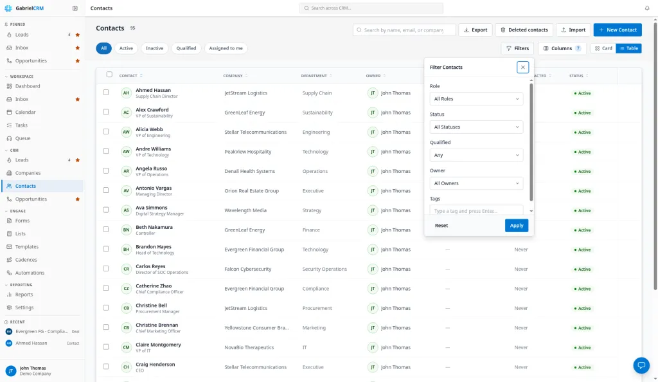Click the filter panel scrollbar
The image size is (658, 382).
tap(531, 143)
